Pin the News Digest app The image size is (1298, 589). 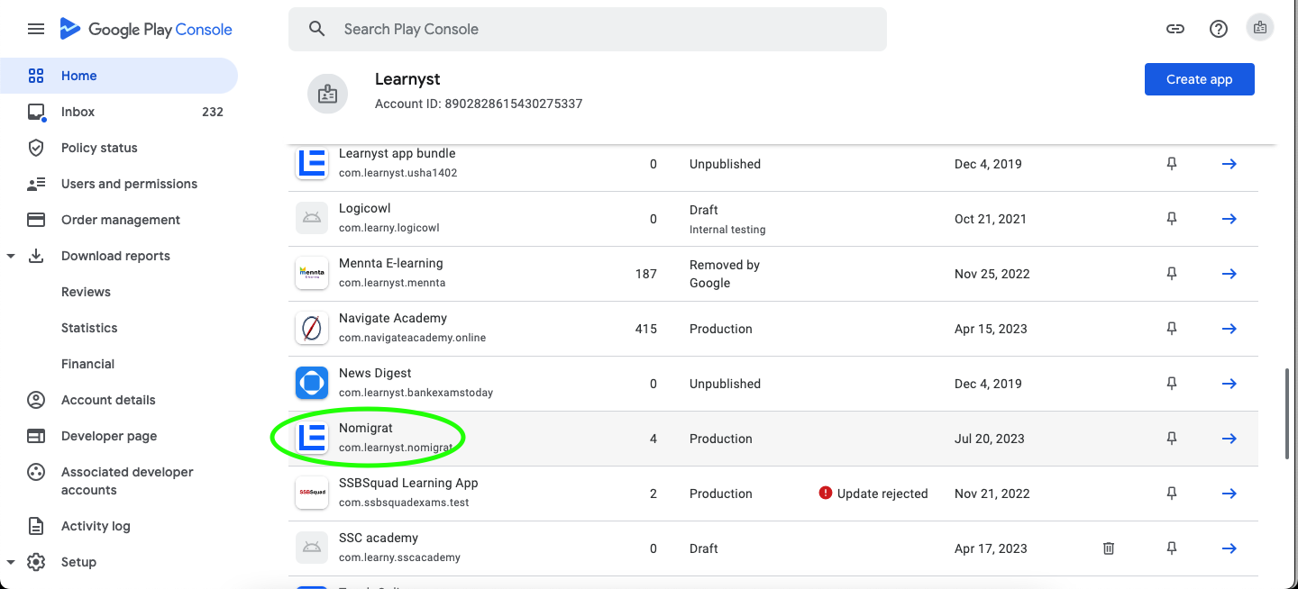coord(1172,384)
